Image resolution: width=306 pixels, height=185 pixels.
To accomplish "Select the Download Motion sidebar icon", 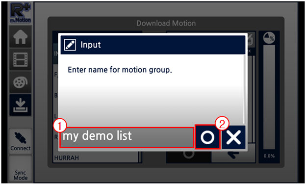I will click(x=20, y=105).
